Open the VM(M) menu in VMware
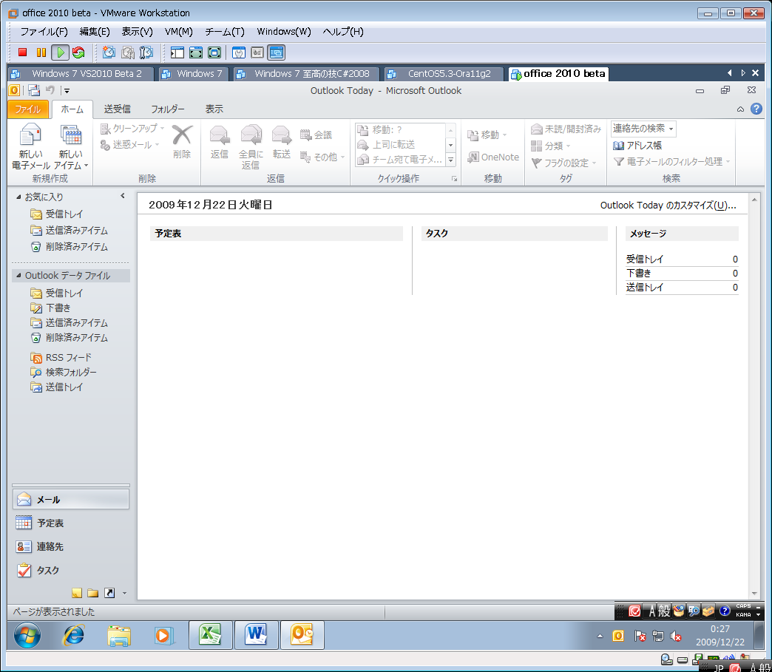This screenshot has width=772, height=672. (x=178, y=32)
